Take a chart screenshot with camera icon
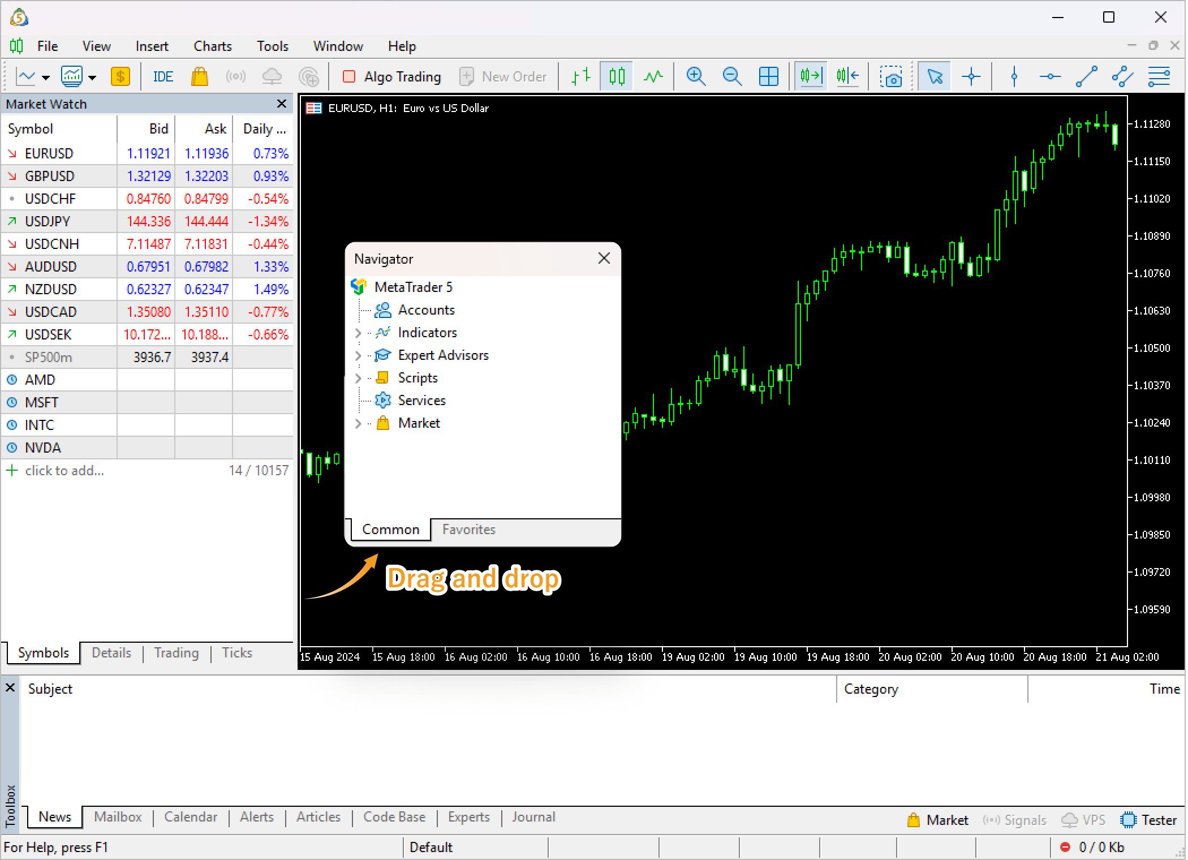This screenshot has width=1188, height=860. pyautogui.click(x=891, y=76)
